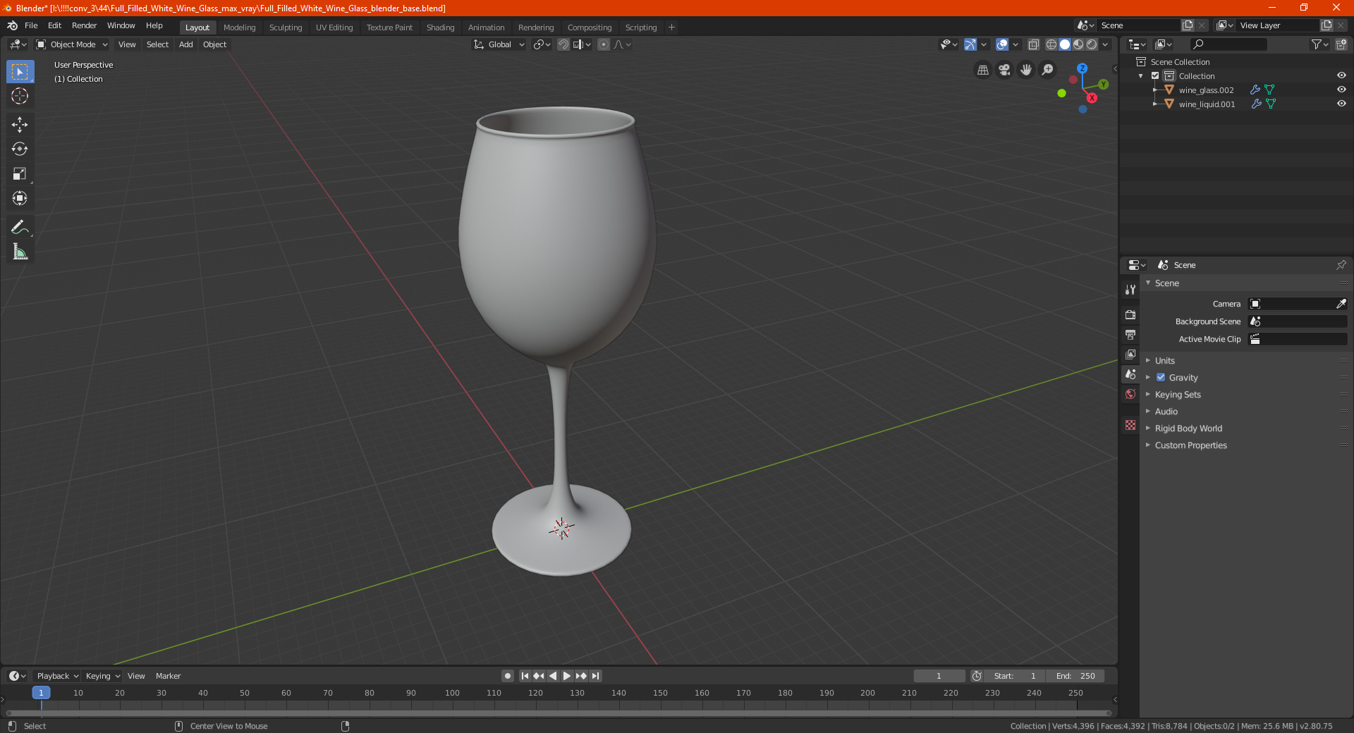This screenshot has height=733, width=1354.
Task: Switch to Modeling workspace tab
Action: pyautogui.click(x=239, y=27)
